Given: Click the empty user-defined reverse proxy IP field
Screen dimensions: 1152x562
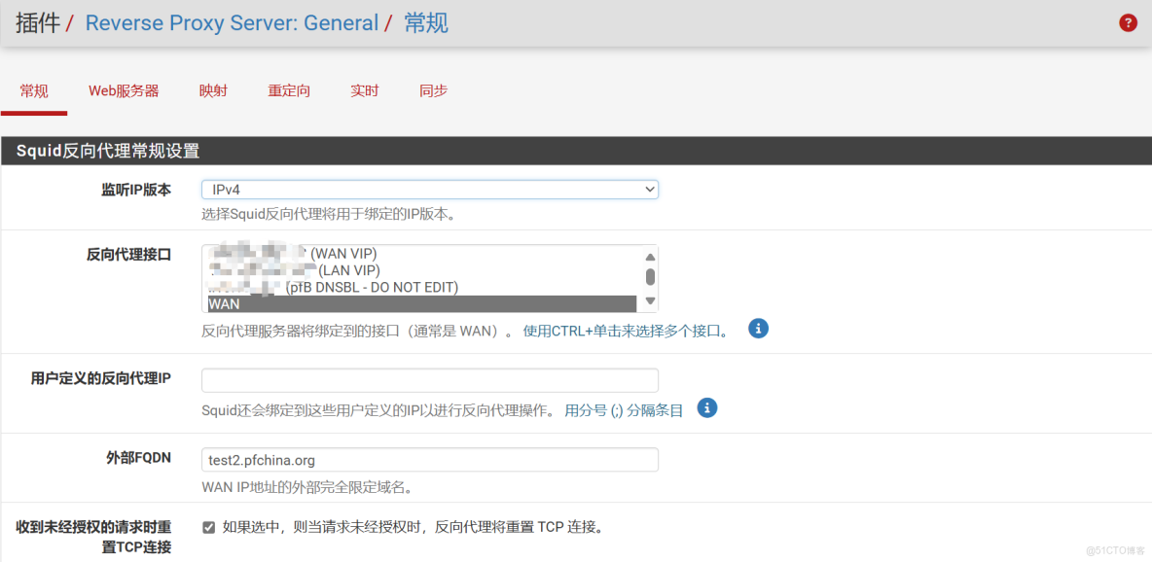Looking at the screenshot, I should click(430, 379).
